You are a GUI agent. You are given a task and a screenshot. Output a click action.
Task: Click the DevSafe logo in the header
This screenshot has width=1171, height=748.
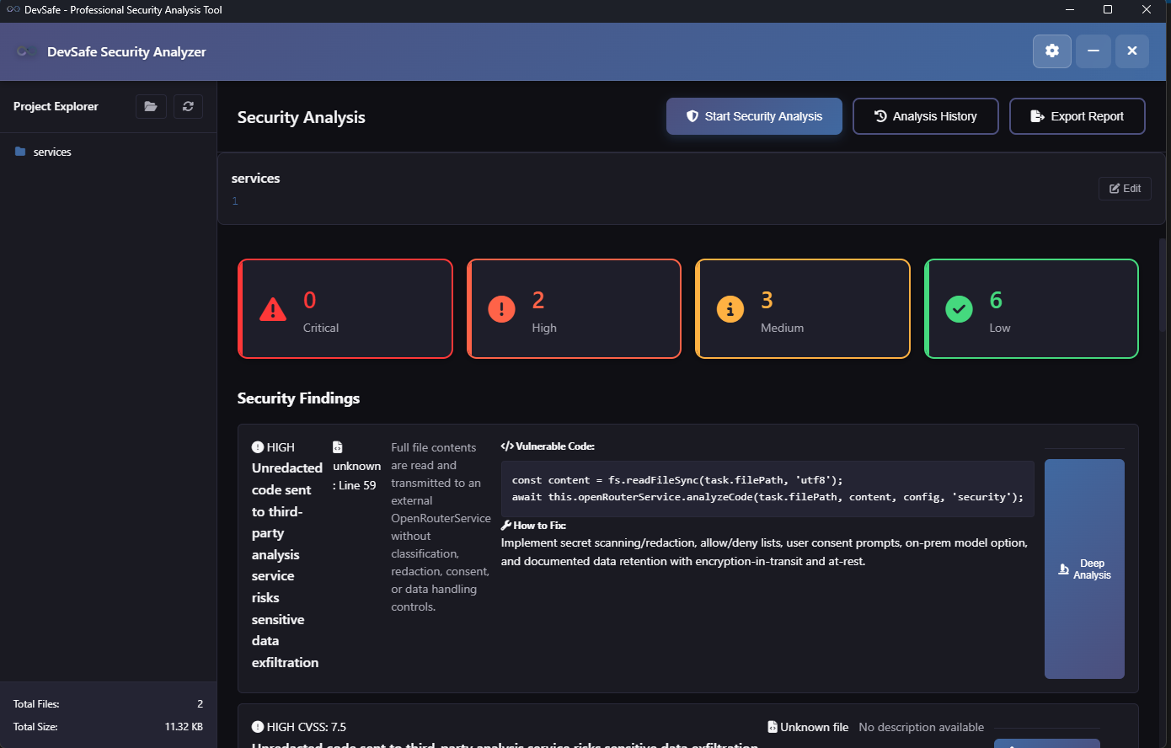25,51
